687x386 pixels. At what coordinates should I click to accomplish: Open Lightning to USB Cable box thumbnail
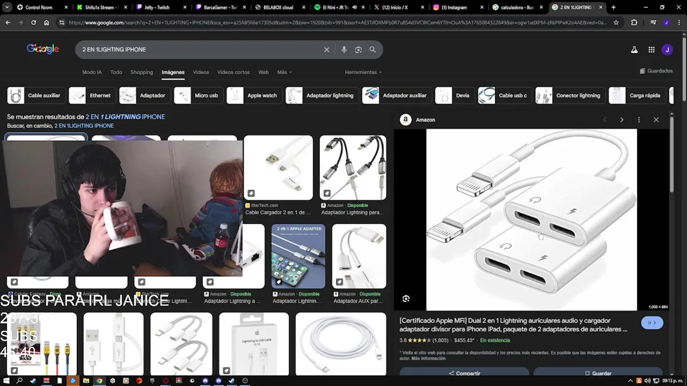pos(254,344)
